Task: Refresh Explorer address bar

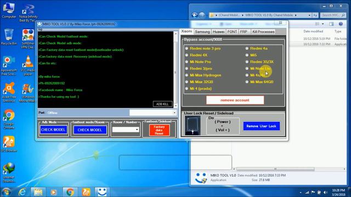Action: pyautogui.click(x=315, y=15)
